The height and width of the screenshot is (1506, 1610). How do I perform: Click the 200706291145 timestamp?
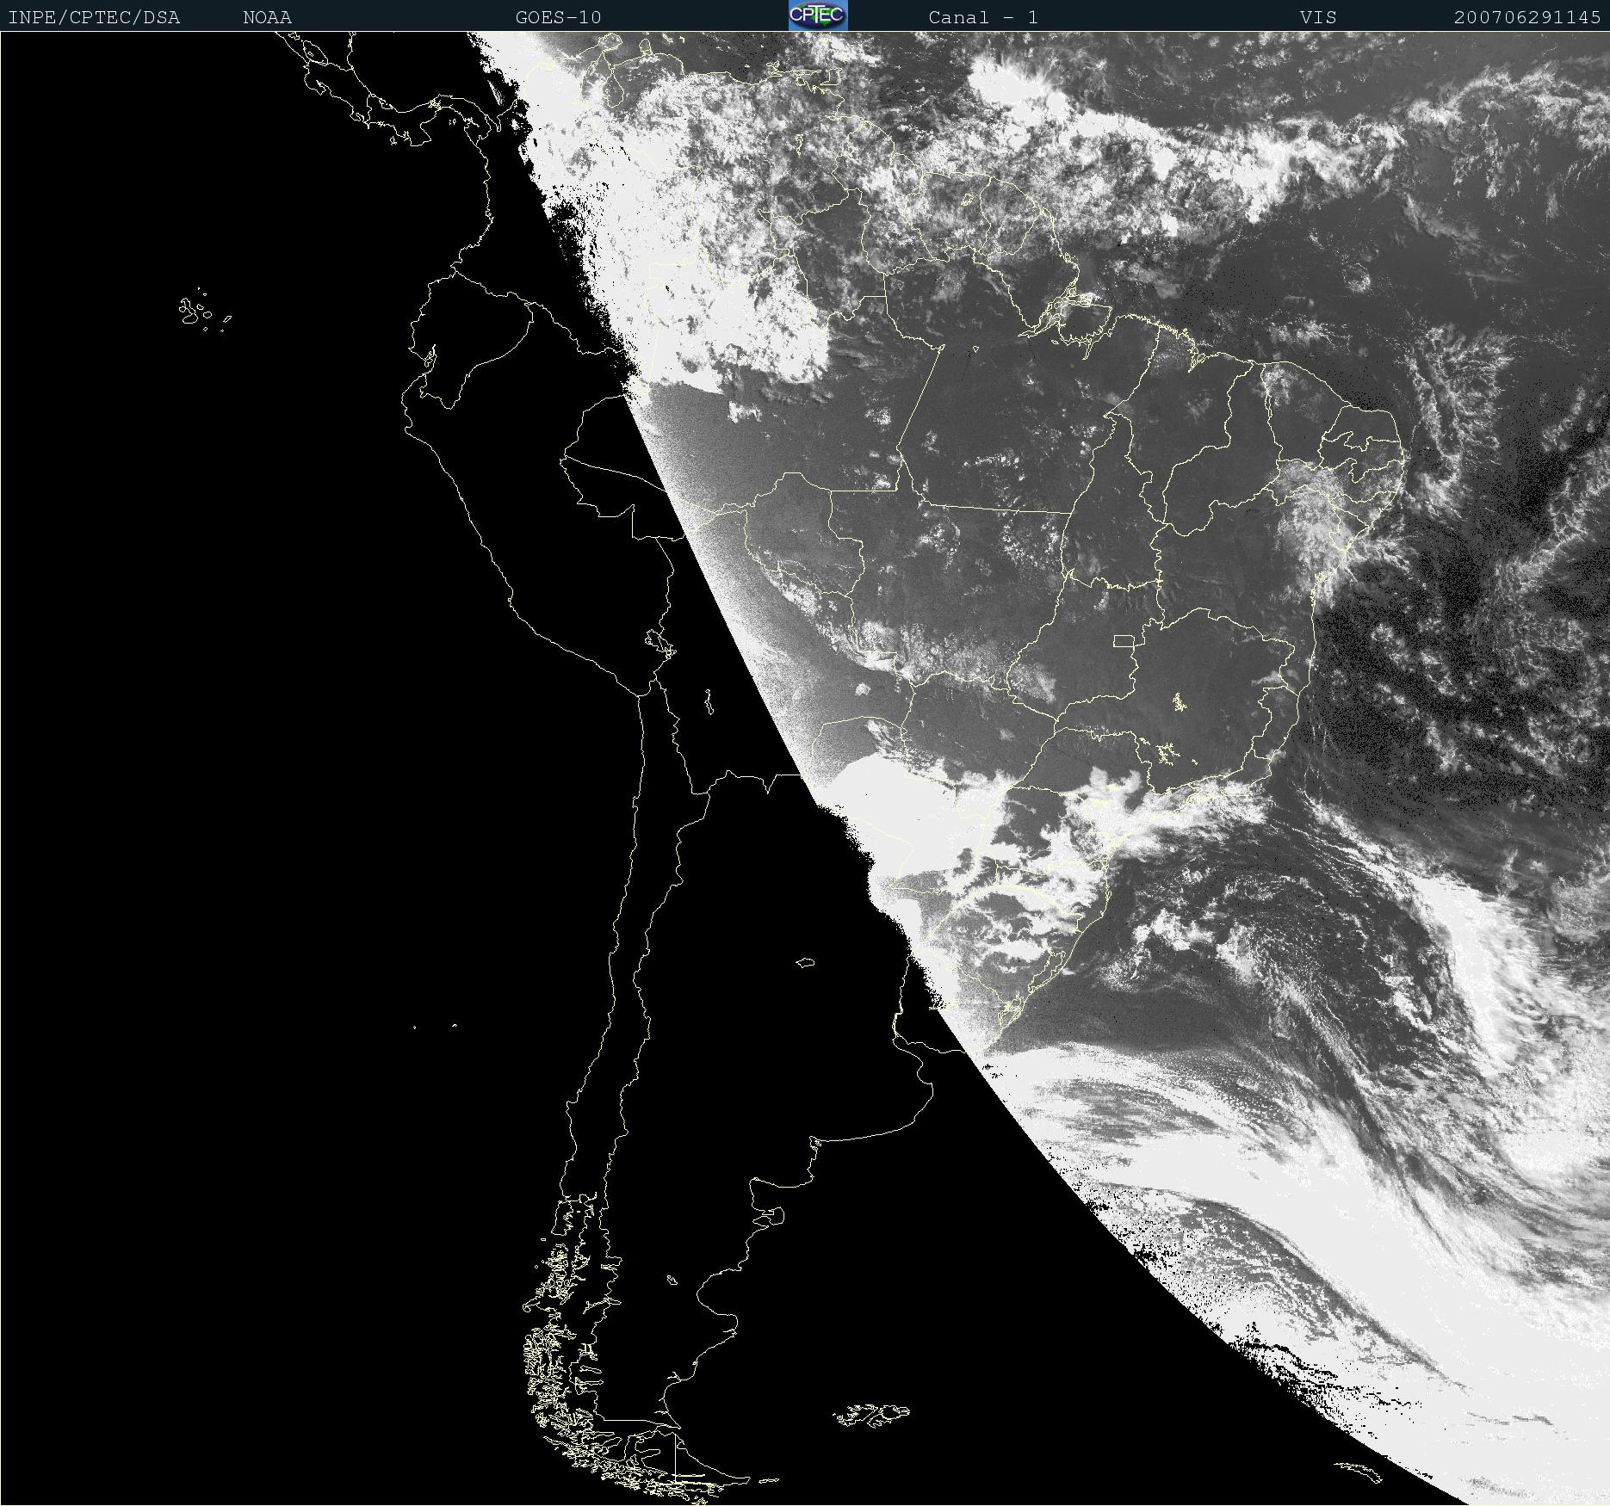1528,17
